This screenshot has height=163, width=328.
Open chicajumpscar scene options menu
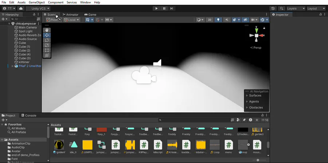39,24
